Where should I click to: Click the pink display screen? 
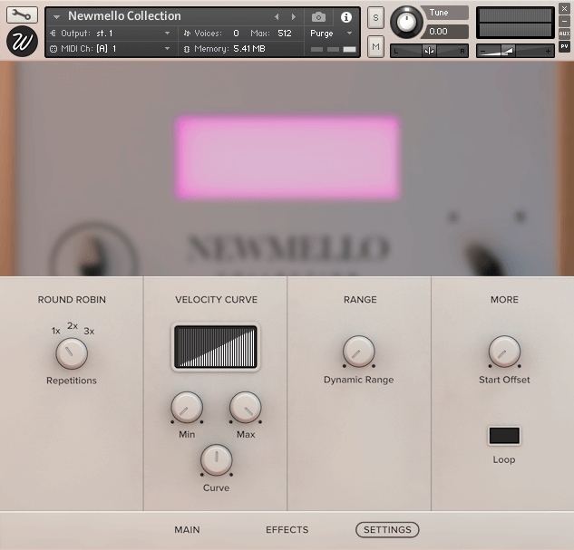[x=288, y=158]
